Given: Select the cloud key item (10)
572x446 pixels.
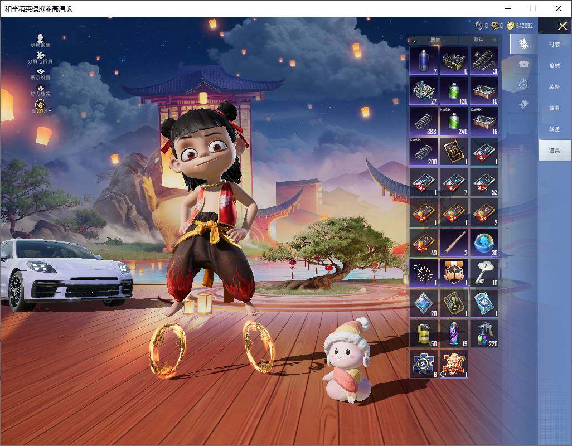Looking at the screenshot, I should click(484, 273).
